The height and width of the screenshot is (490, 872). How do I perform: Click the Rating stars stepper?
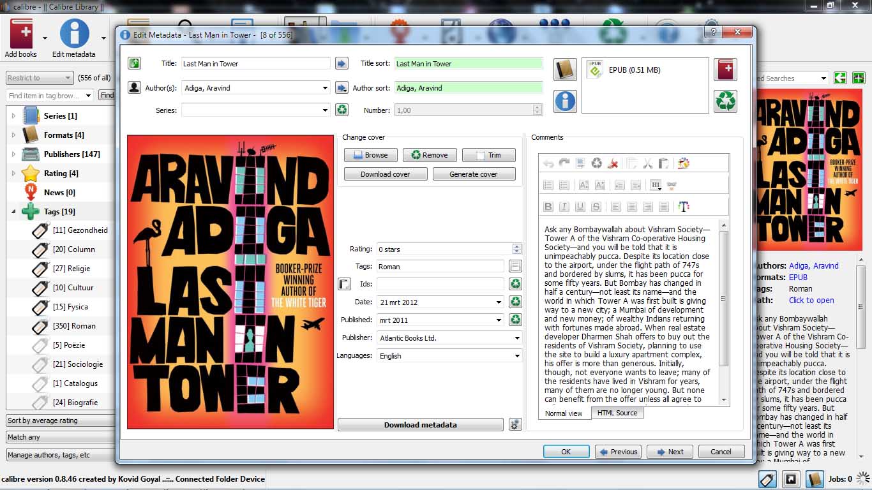coord(517,249)
